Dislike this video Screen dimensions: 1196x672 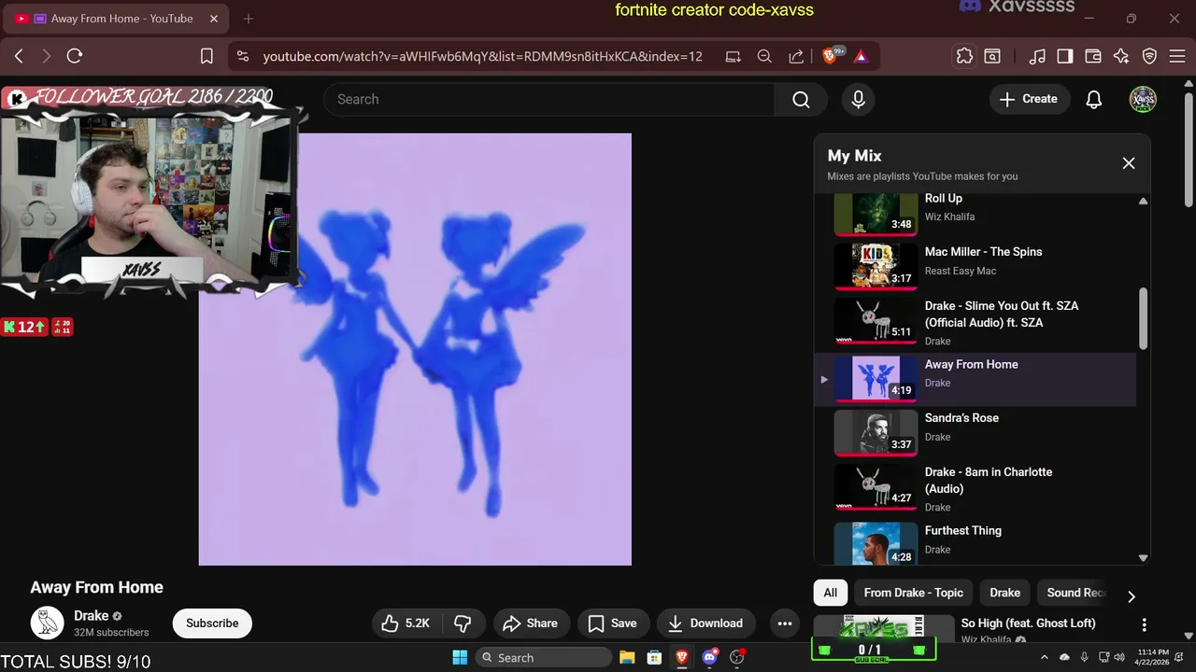(463, 623)
